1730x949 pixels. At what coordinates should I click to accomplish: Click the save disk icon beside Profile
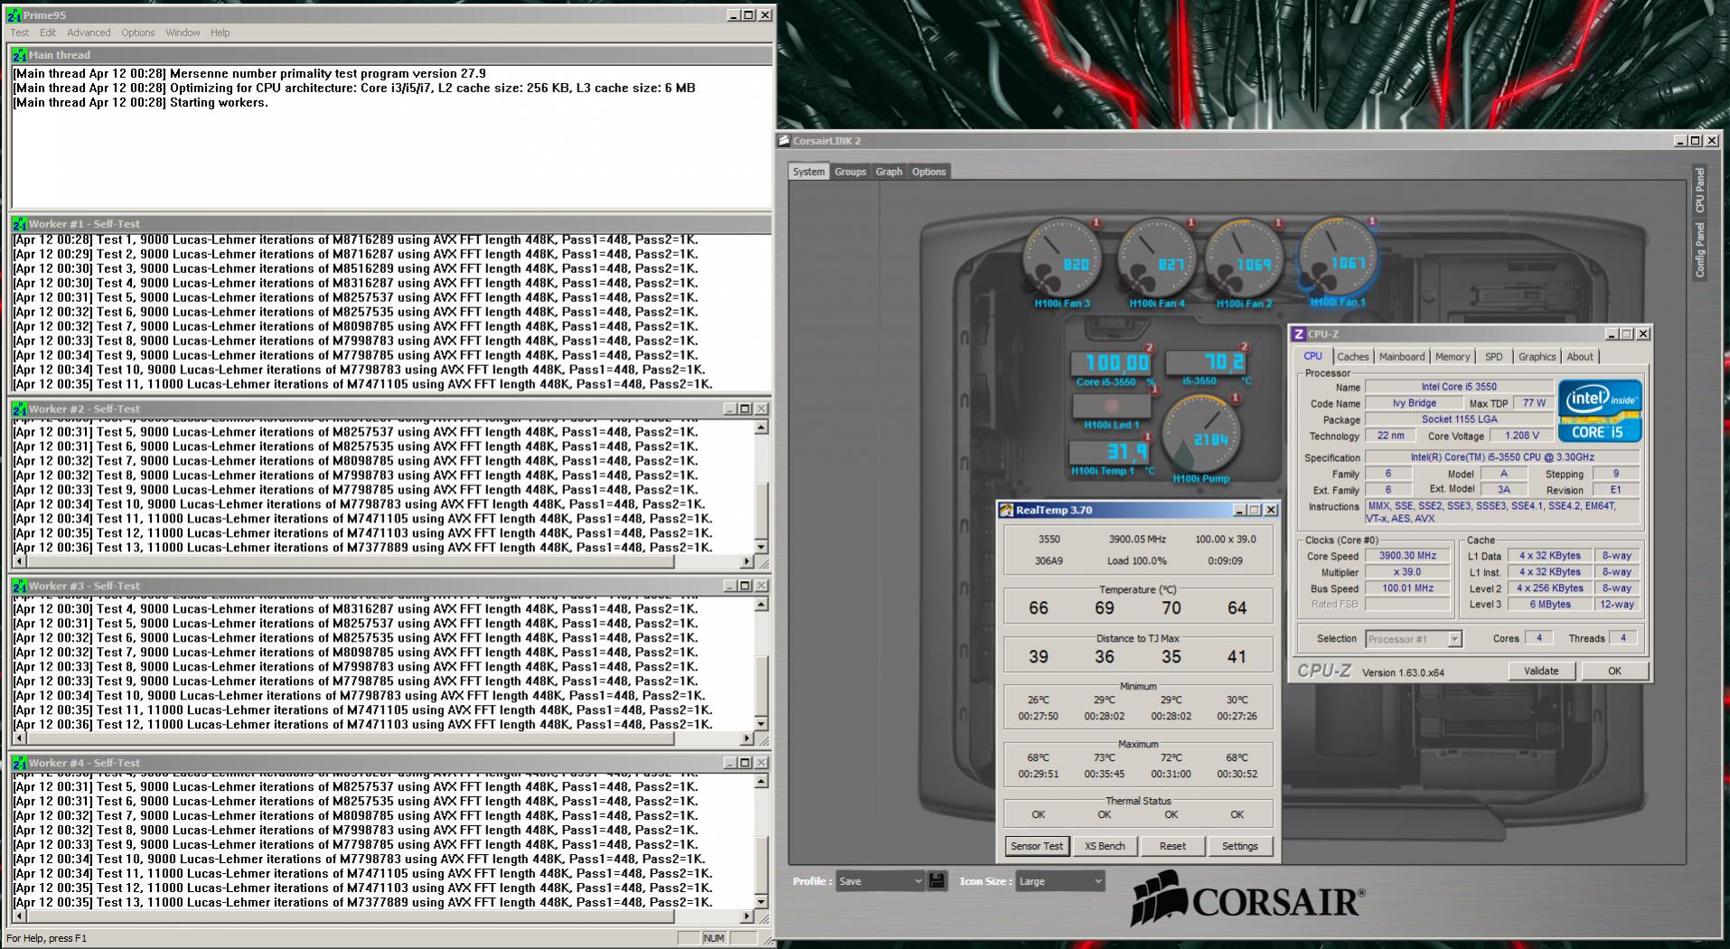937,880
